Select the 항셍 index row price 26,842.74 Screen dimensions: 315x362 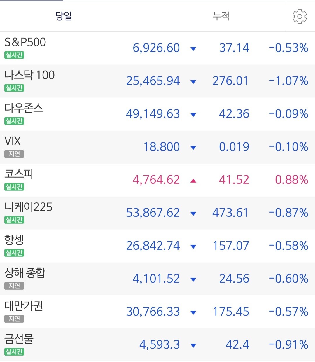coord(153,246)
